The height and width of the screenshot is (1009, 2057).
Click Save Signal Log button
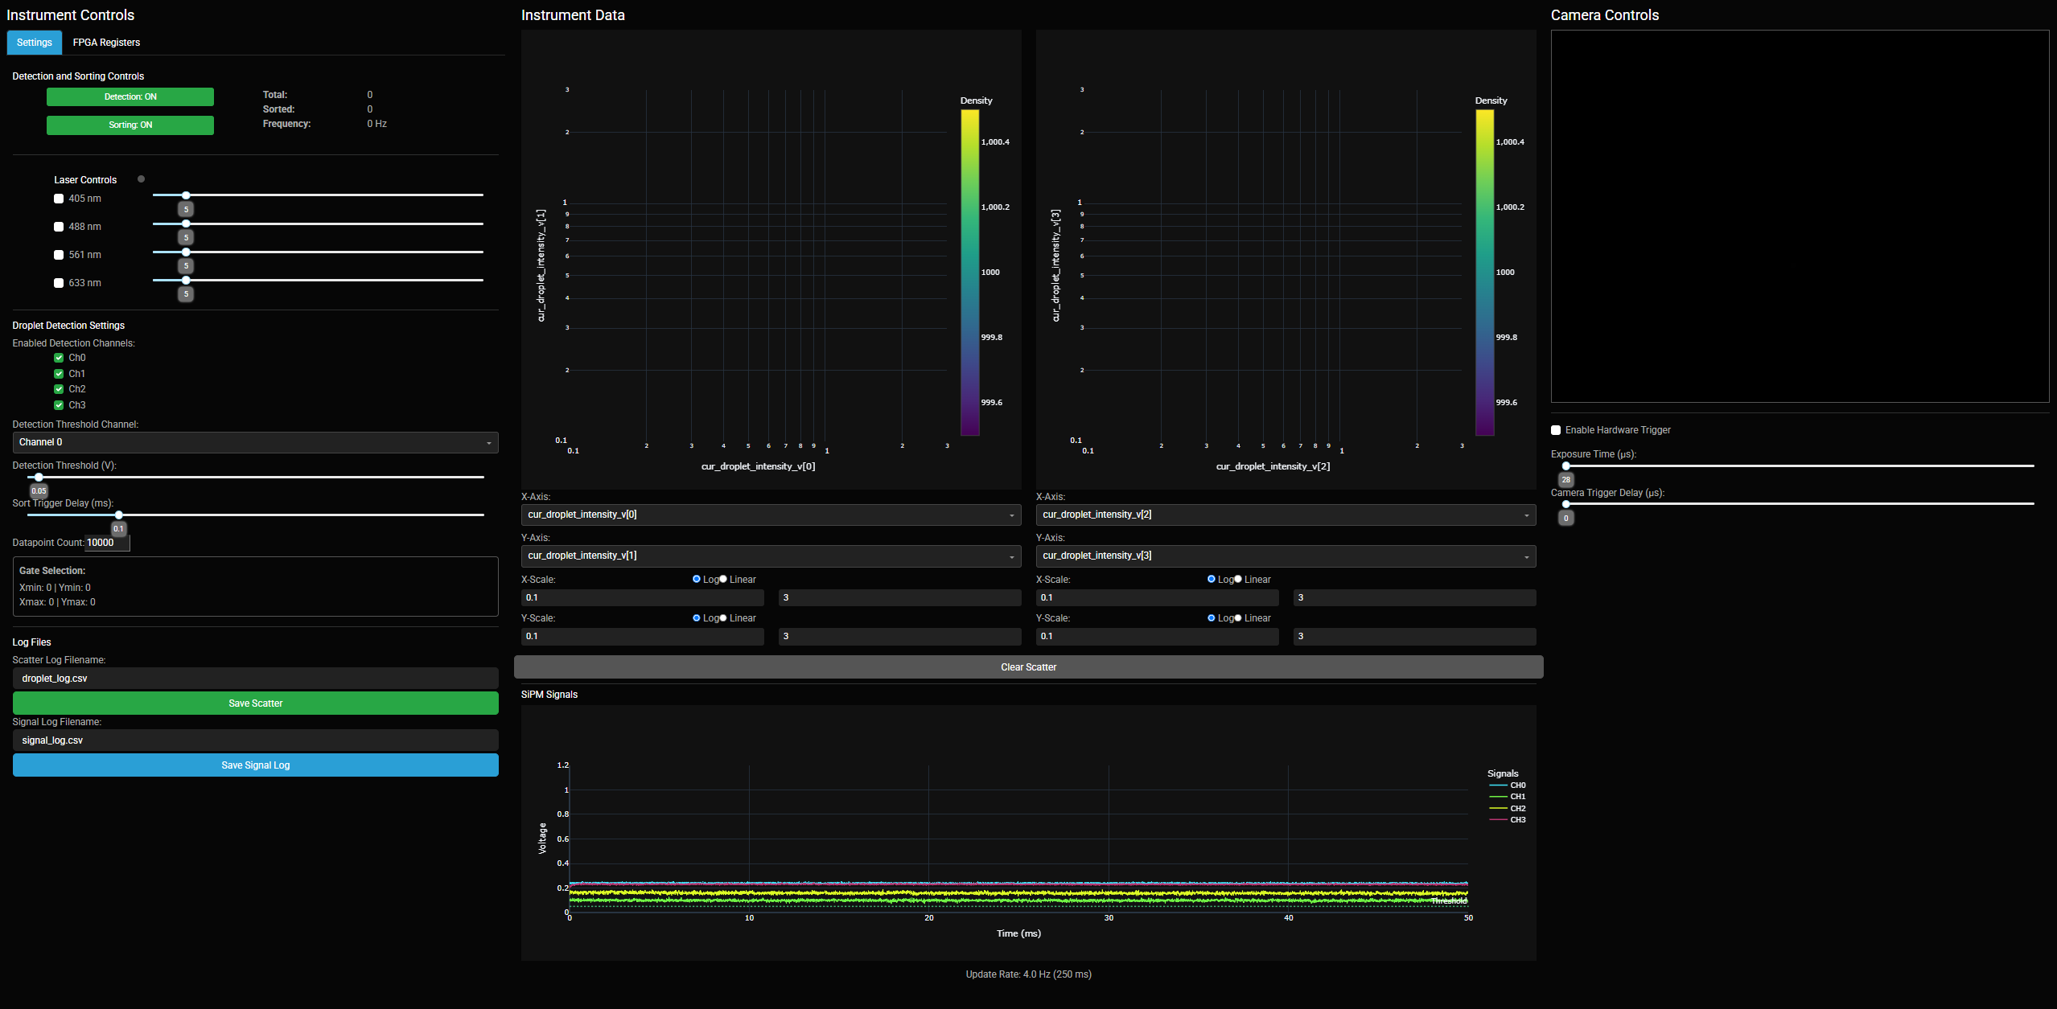tap(255, 765)
